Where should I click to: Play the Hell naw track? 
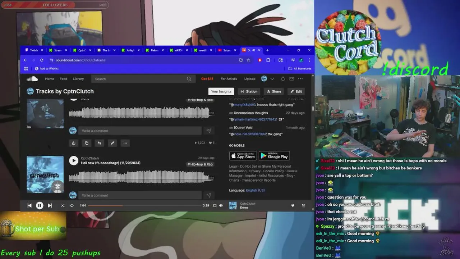[x=74, y=160]
